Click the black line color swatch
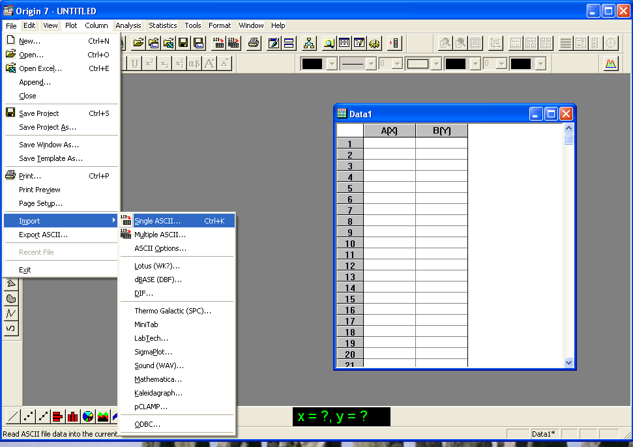633x447 pixels. (x=312, y=64)
